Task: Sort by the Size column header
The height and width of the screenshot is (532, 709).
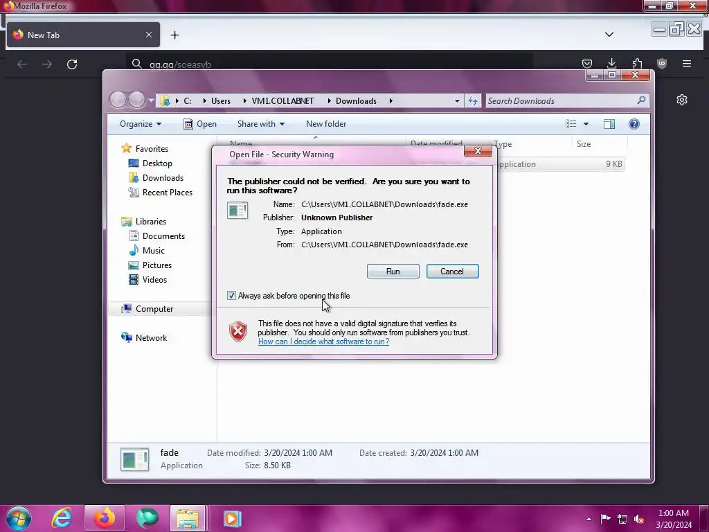Action: pos(599,144)
